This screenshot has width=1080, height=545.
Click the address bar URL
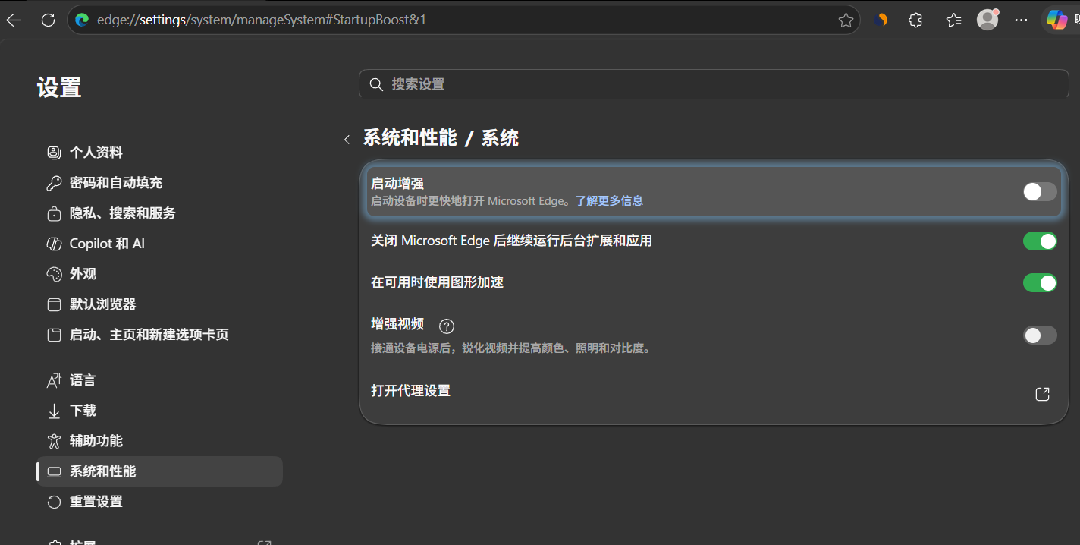pos(262,20)
